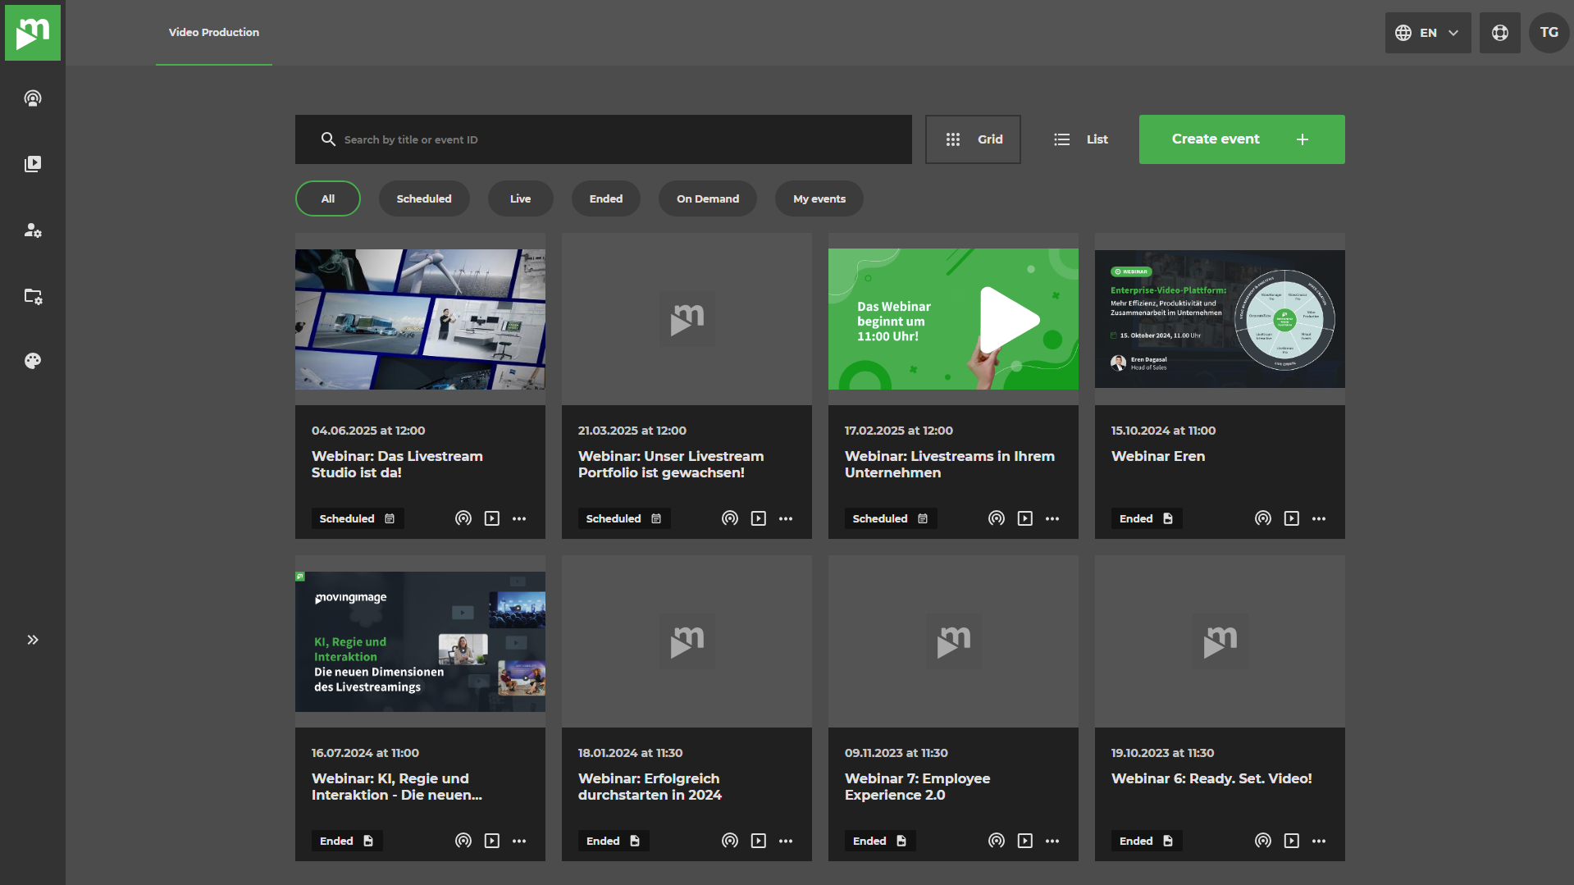Select the All filter
The image size is (1574, 885).
327,198
